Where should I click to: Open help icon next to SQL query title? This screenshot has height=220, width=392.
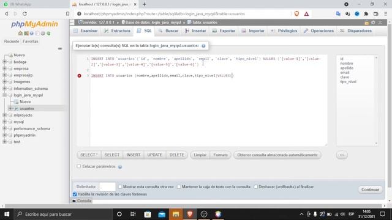[203, 46]
